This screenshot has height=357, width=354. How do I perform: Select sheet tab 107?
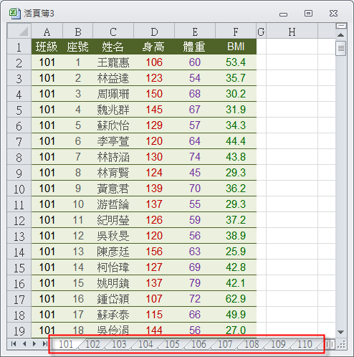pyautogui.click(x=225, y=344)
